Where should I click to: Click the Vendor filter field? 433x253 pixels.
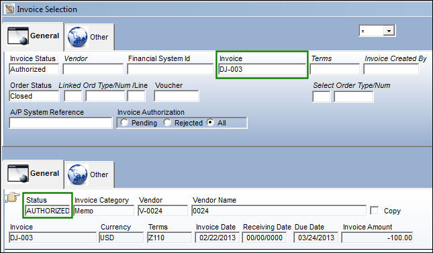pos(93,69)
